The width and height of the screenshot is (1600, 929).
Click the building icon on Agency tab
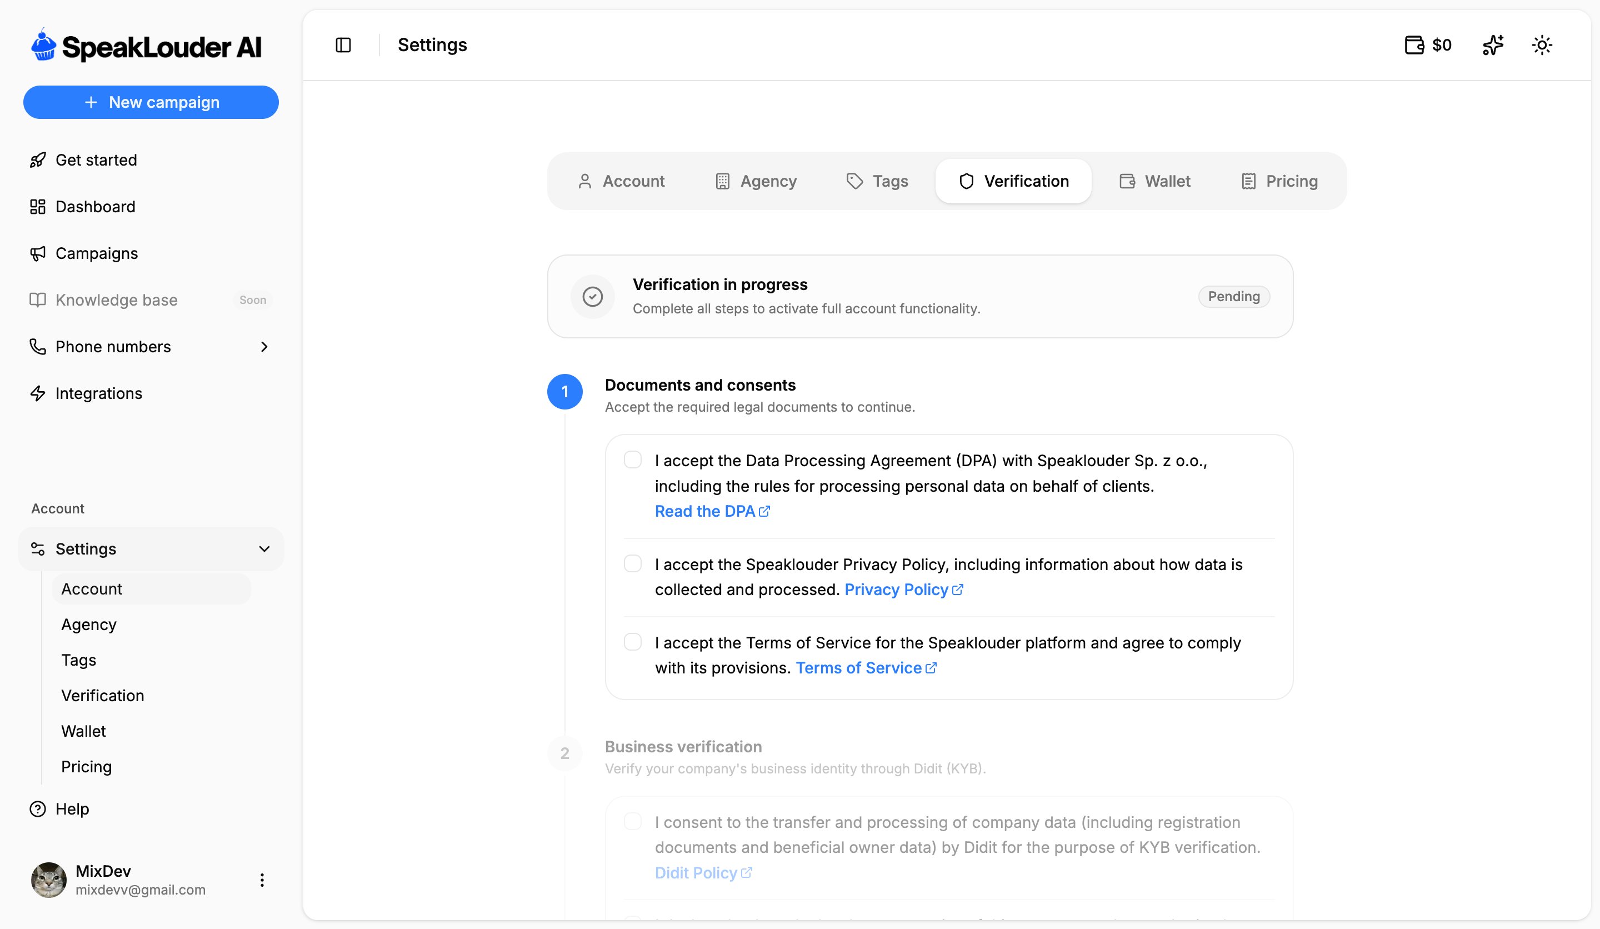click(723, 182)
